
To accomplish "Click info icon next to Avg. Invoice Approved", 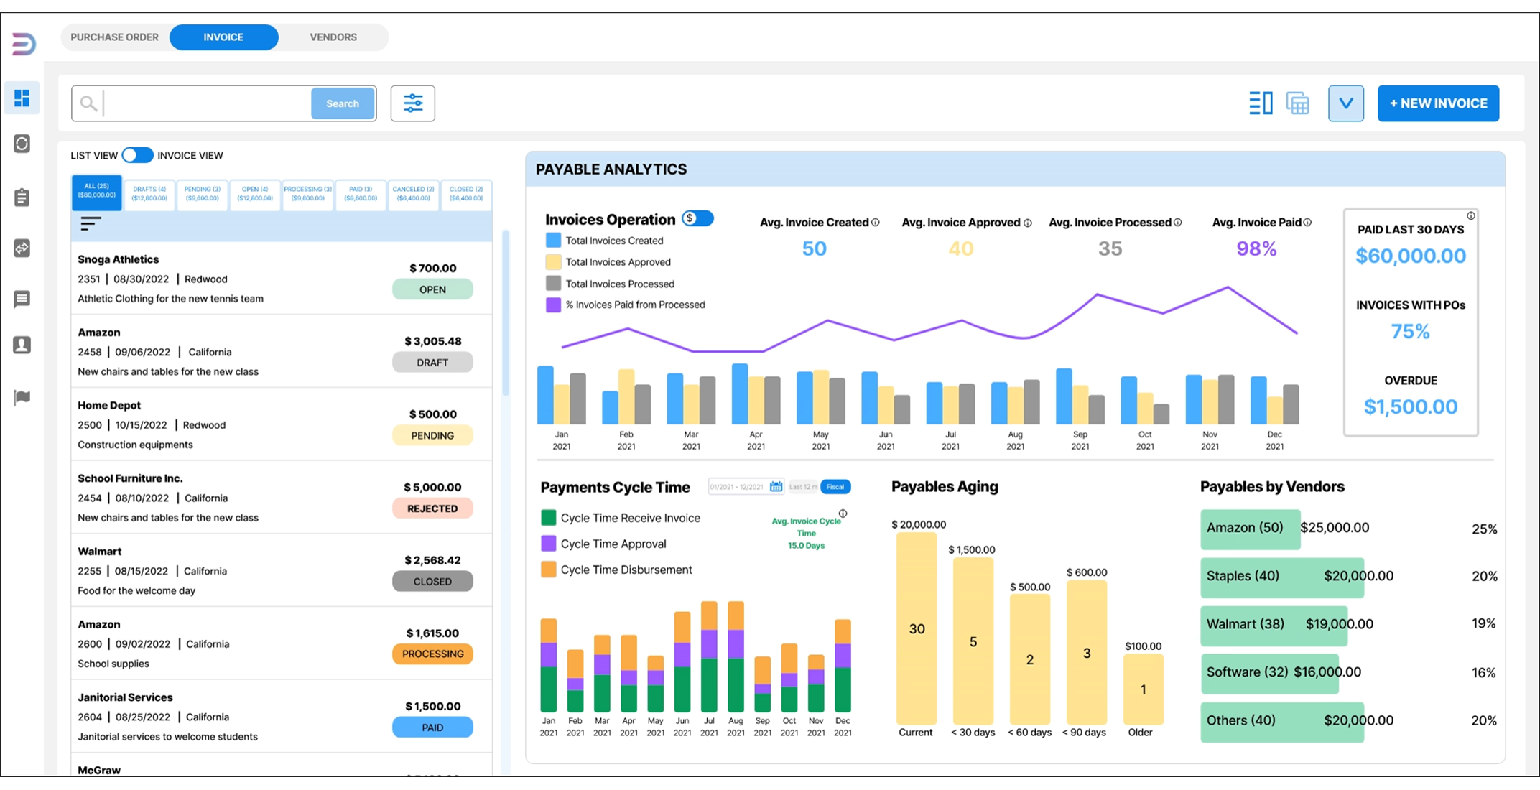I will [x=1028, y=223].
